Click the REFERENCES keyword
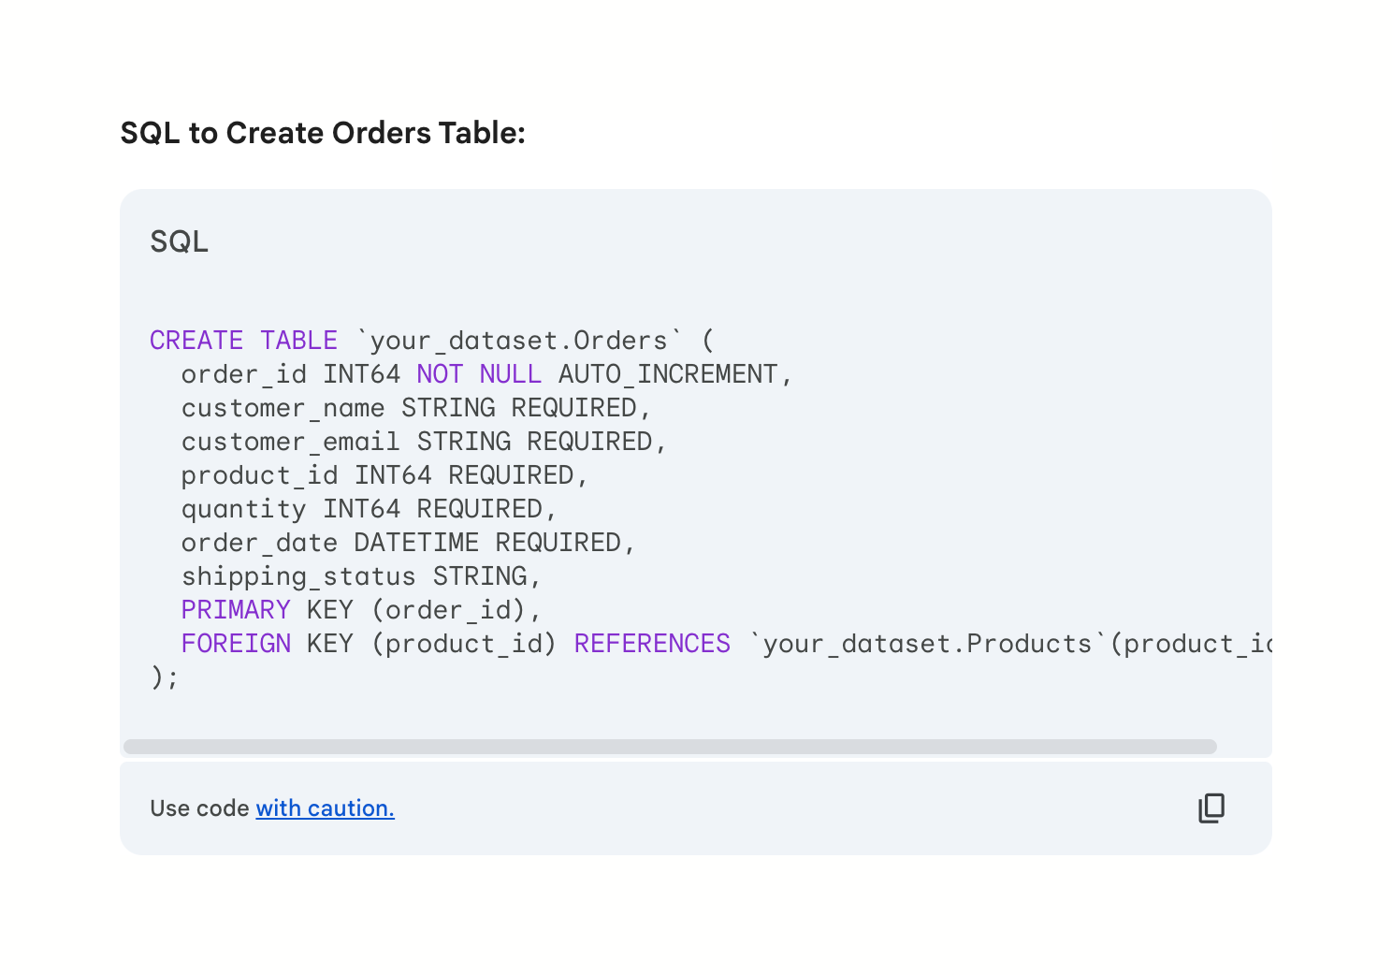 coord(652,644)
